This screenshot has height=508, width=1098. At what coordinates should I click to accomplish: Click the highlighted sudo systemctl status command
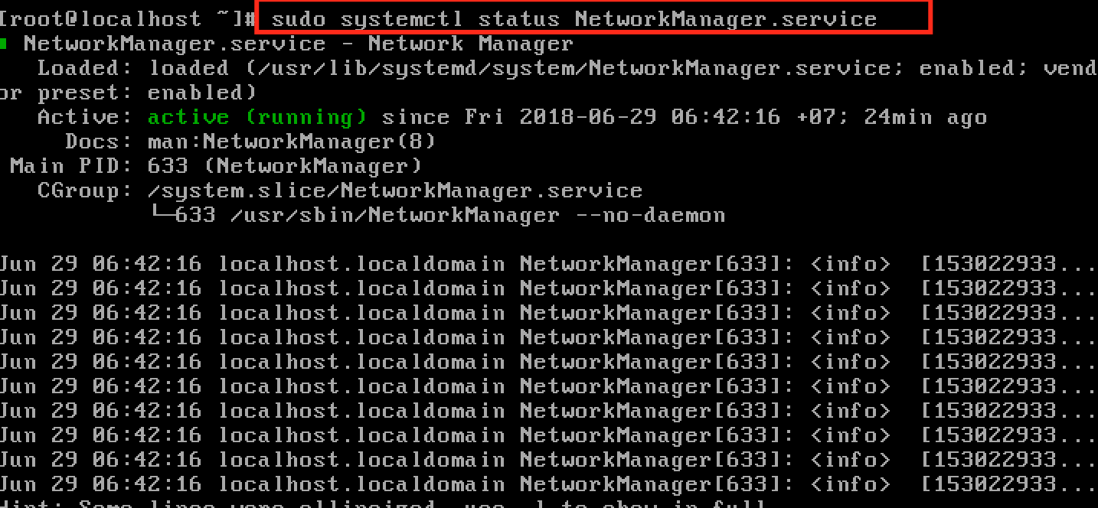click(574, 19)
